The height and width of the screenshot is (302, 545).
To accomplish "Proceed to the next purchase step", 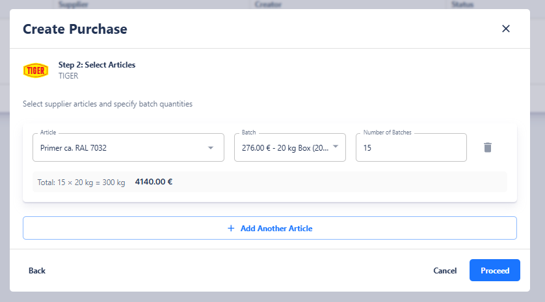I will [494, 271].
